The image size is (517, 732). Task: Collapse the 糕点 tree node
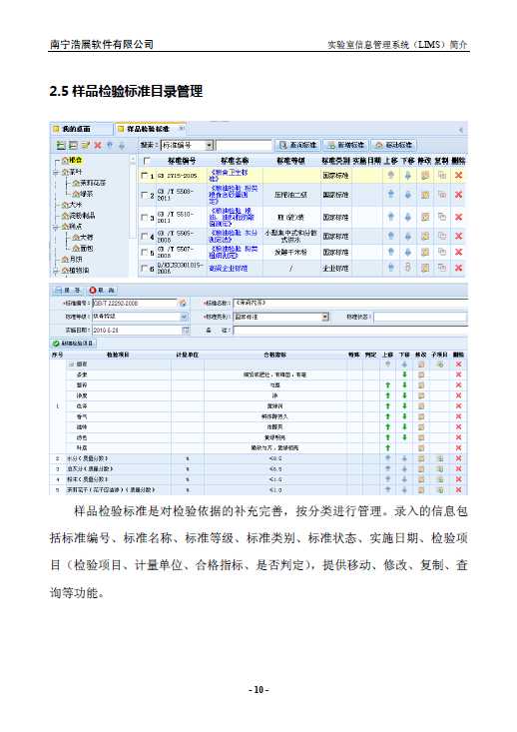tap(56, 227)
